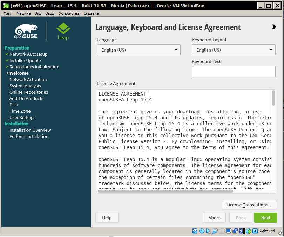Viewport: 284px width, 237px height.
Task: Click the Online Repositories step
Action: coord(29,92)
